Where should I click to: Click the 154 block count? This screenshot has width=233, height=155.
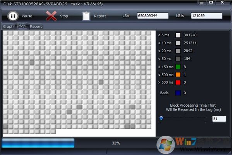pos(187,59)
